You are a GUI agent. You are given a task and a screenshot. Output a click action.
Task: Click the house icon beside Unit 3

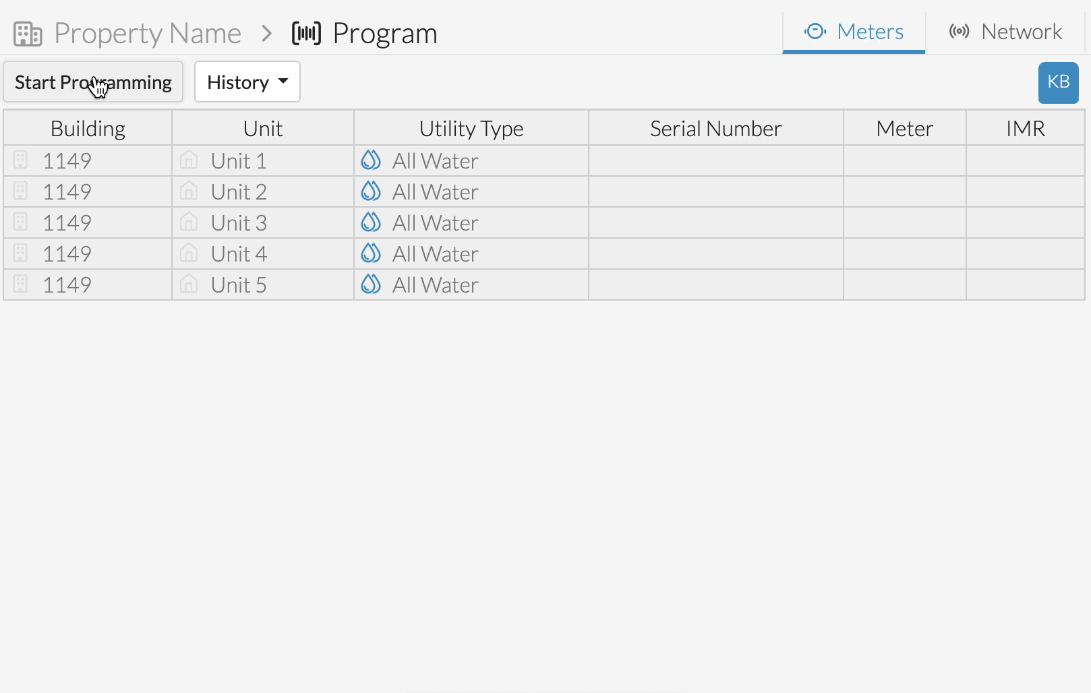pyautogui.click(x=189, y=222)
